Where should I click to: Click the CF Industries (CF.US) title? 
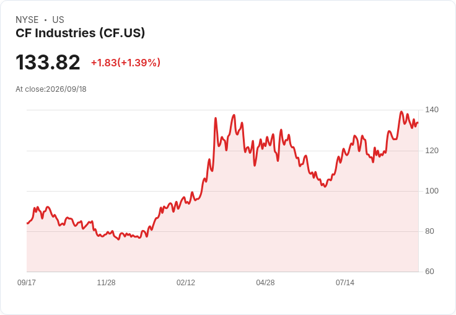point(81,33)
